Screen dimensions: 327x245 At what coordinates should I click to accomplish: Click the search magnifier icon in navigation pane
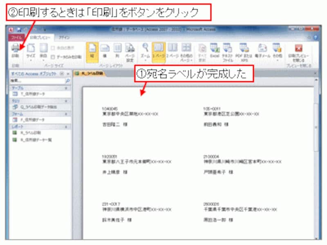(x=67, y=80)
